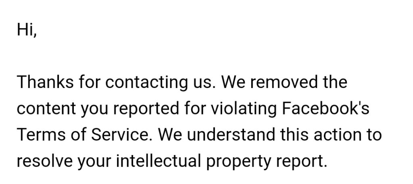Viewport: 413px width, 184px height.
Task: Select the word 'property' on last line
Action: (238, 162)
